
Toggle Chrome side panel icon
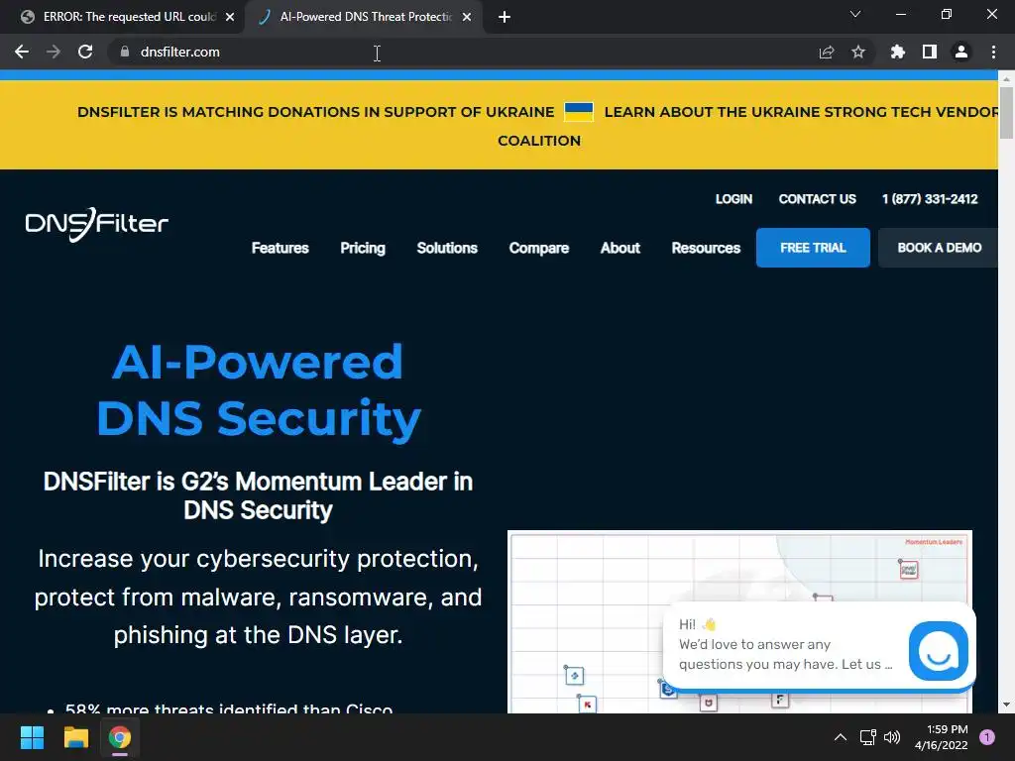(x=930, y=52)
